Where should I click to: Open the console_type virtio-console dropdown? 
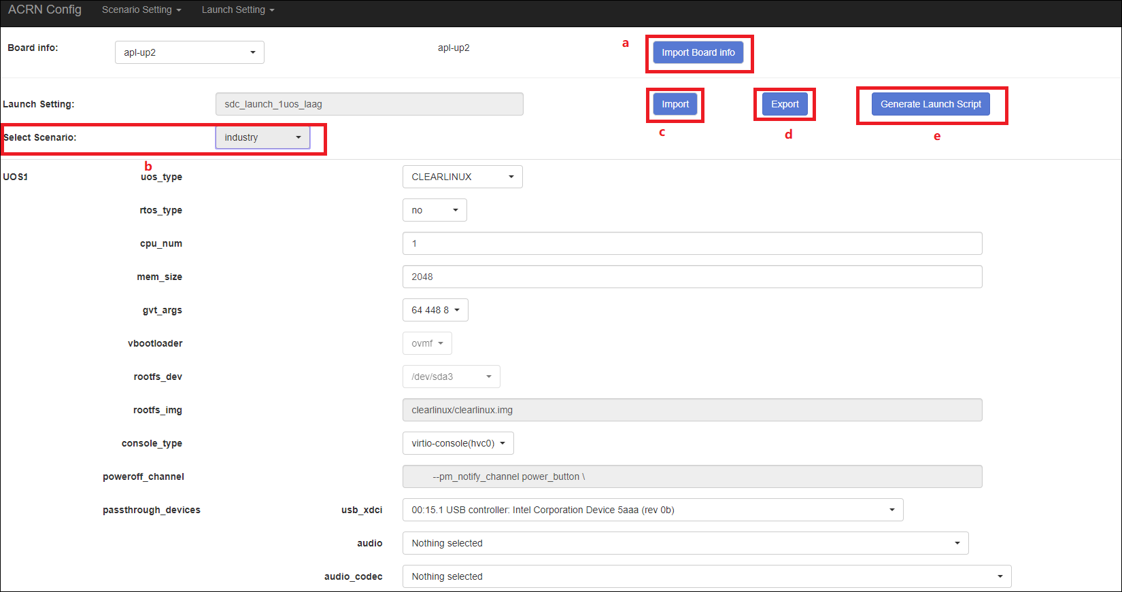click(x=458, y=443)
